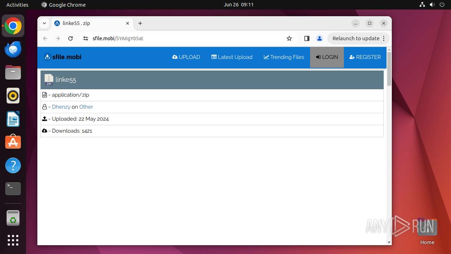
Task: Click the page vertical scrollbar thumb
Action: (x=389, y=69)
